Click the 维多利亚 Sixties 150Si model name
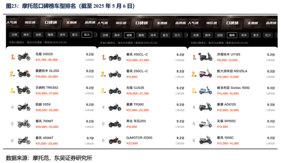 [233, 88]
